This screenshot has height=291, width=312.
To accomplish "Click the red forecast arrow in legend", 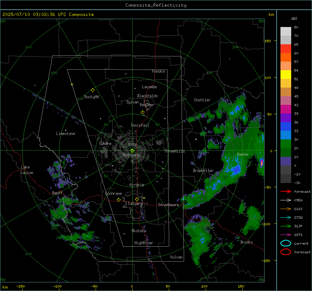I will click(286, 191).
